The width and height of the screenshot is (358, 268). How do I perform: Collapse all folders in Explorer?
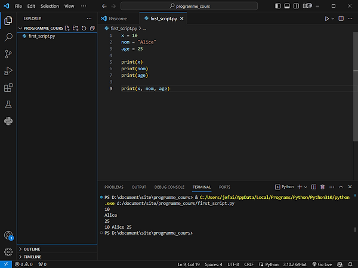(92, 28)
